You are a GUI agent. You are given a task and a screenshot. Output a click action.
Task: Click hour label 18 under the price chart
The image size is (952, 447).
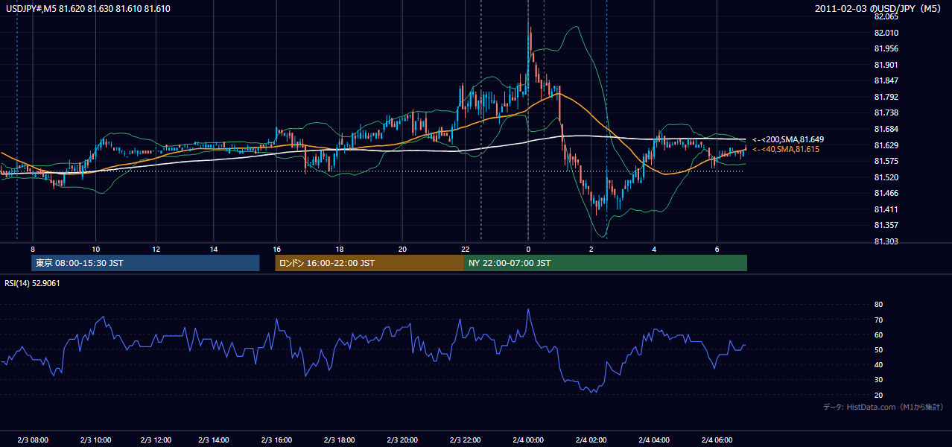pos(339,249)
